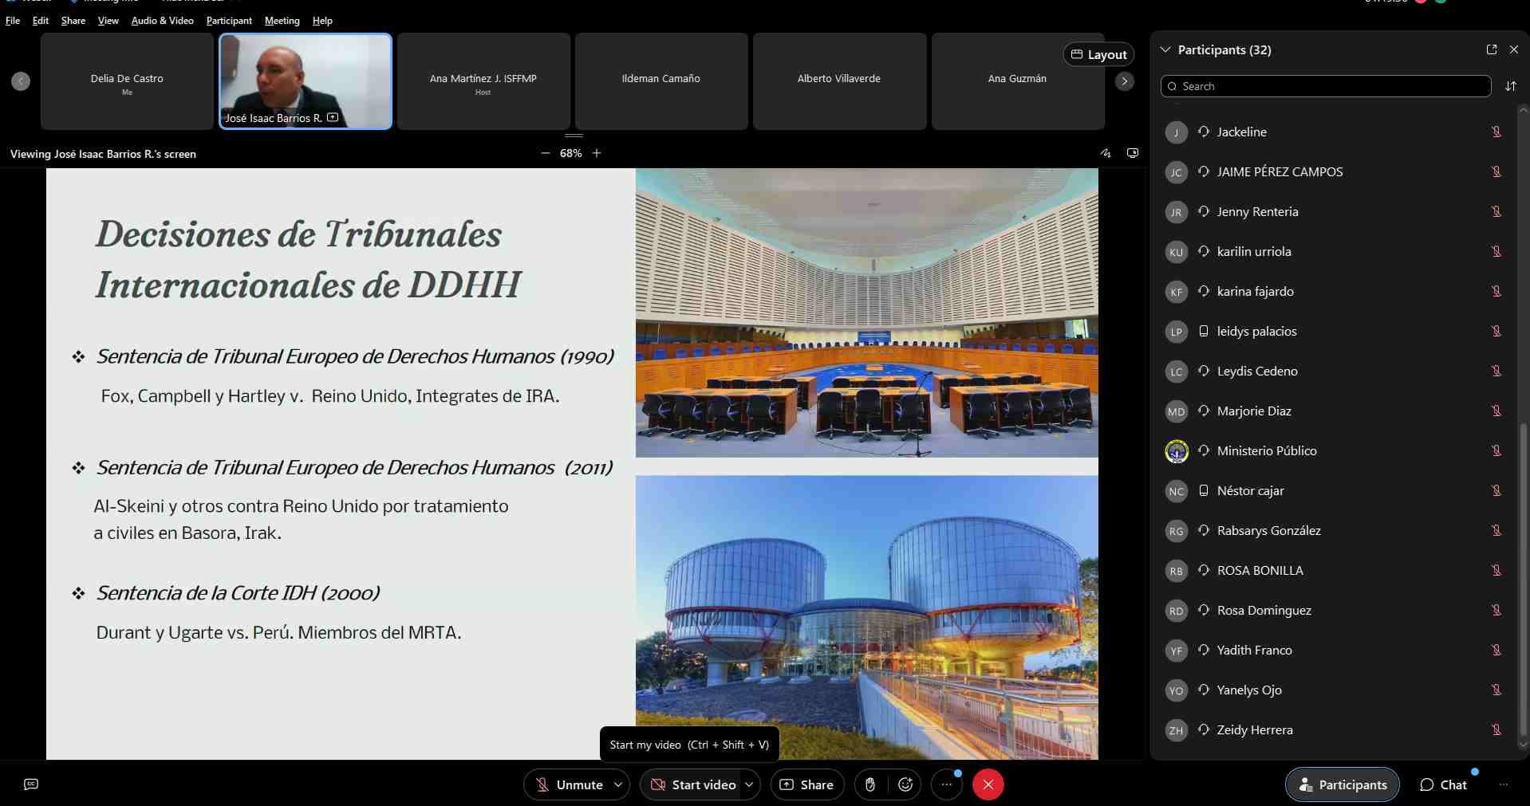Open audio options arrow next to Unmute
Viewport: 1530px width, 806px height.
click(618, 784)
